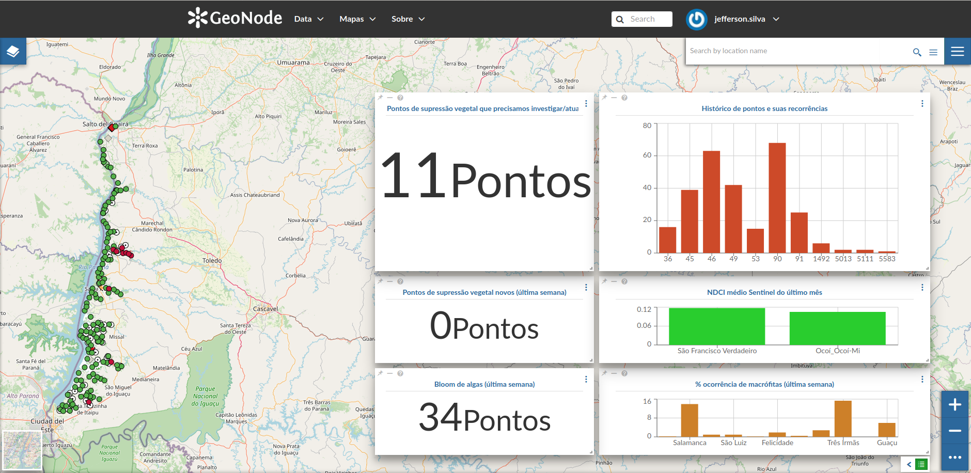
Task: Toggle the green widgets list button
Action: (x=921, y=464)
